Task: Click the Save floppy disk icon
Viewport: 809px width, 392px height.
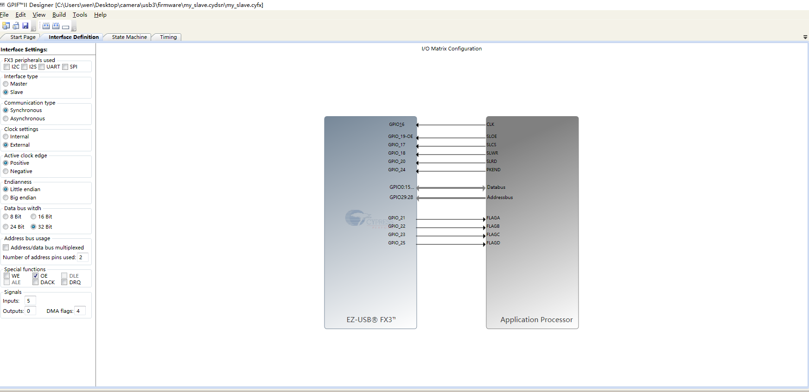Action: click(x=25, y=26)
